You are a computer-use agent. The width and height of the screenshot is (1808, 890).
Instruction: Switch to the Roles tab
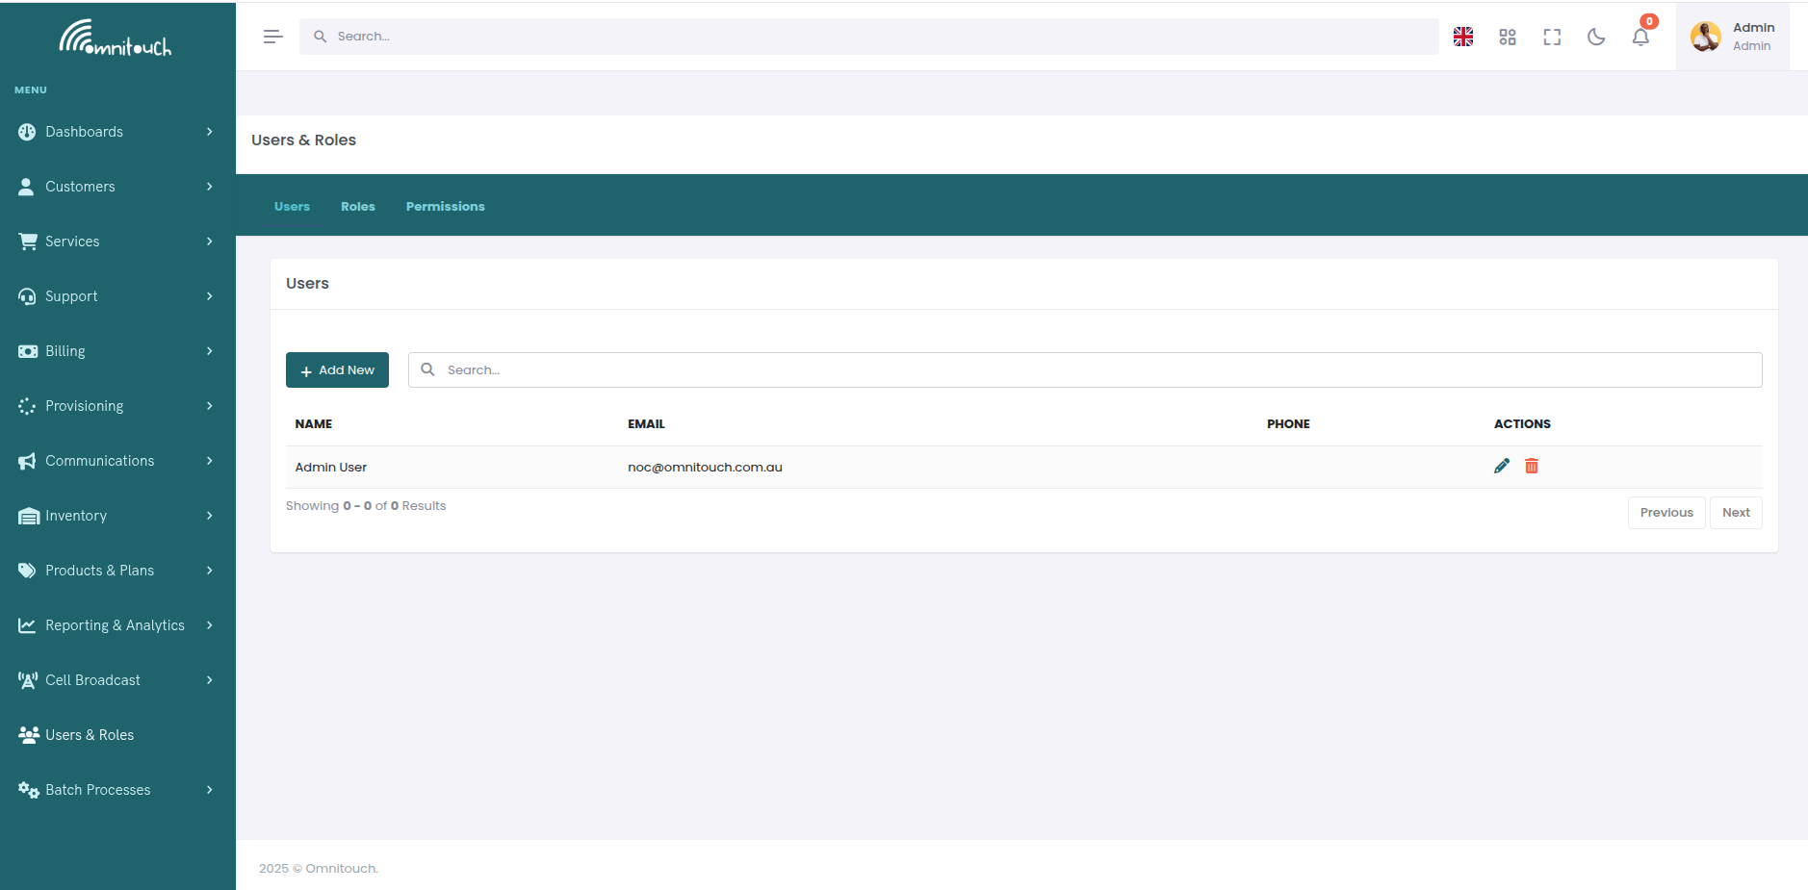coord(357,206)
